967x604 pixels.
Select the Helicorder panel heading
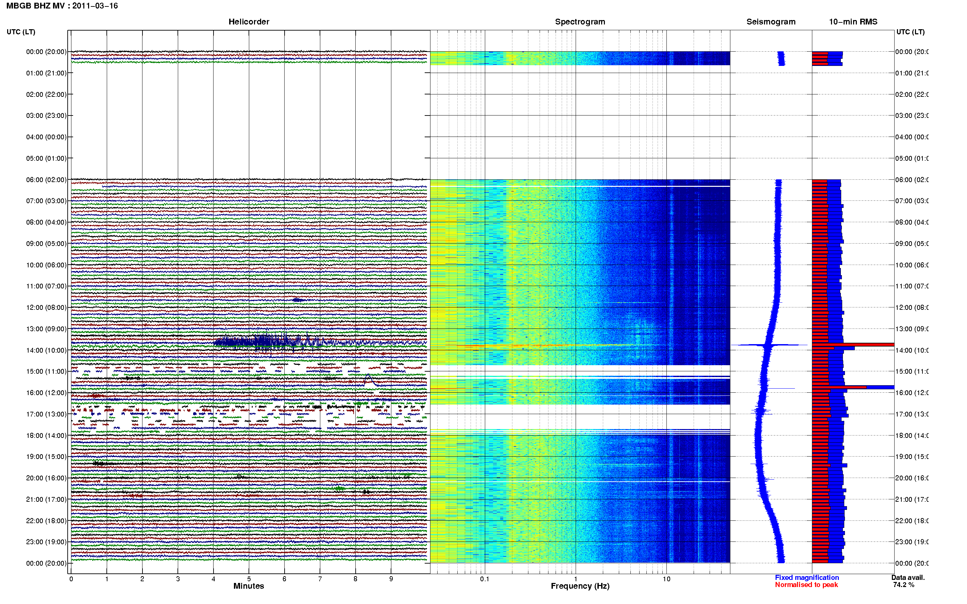coord(249,22)
